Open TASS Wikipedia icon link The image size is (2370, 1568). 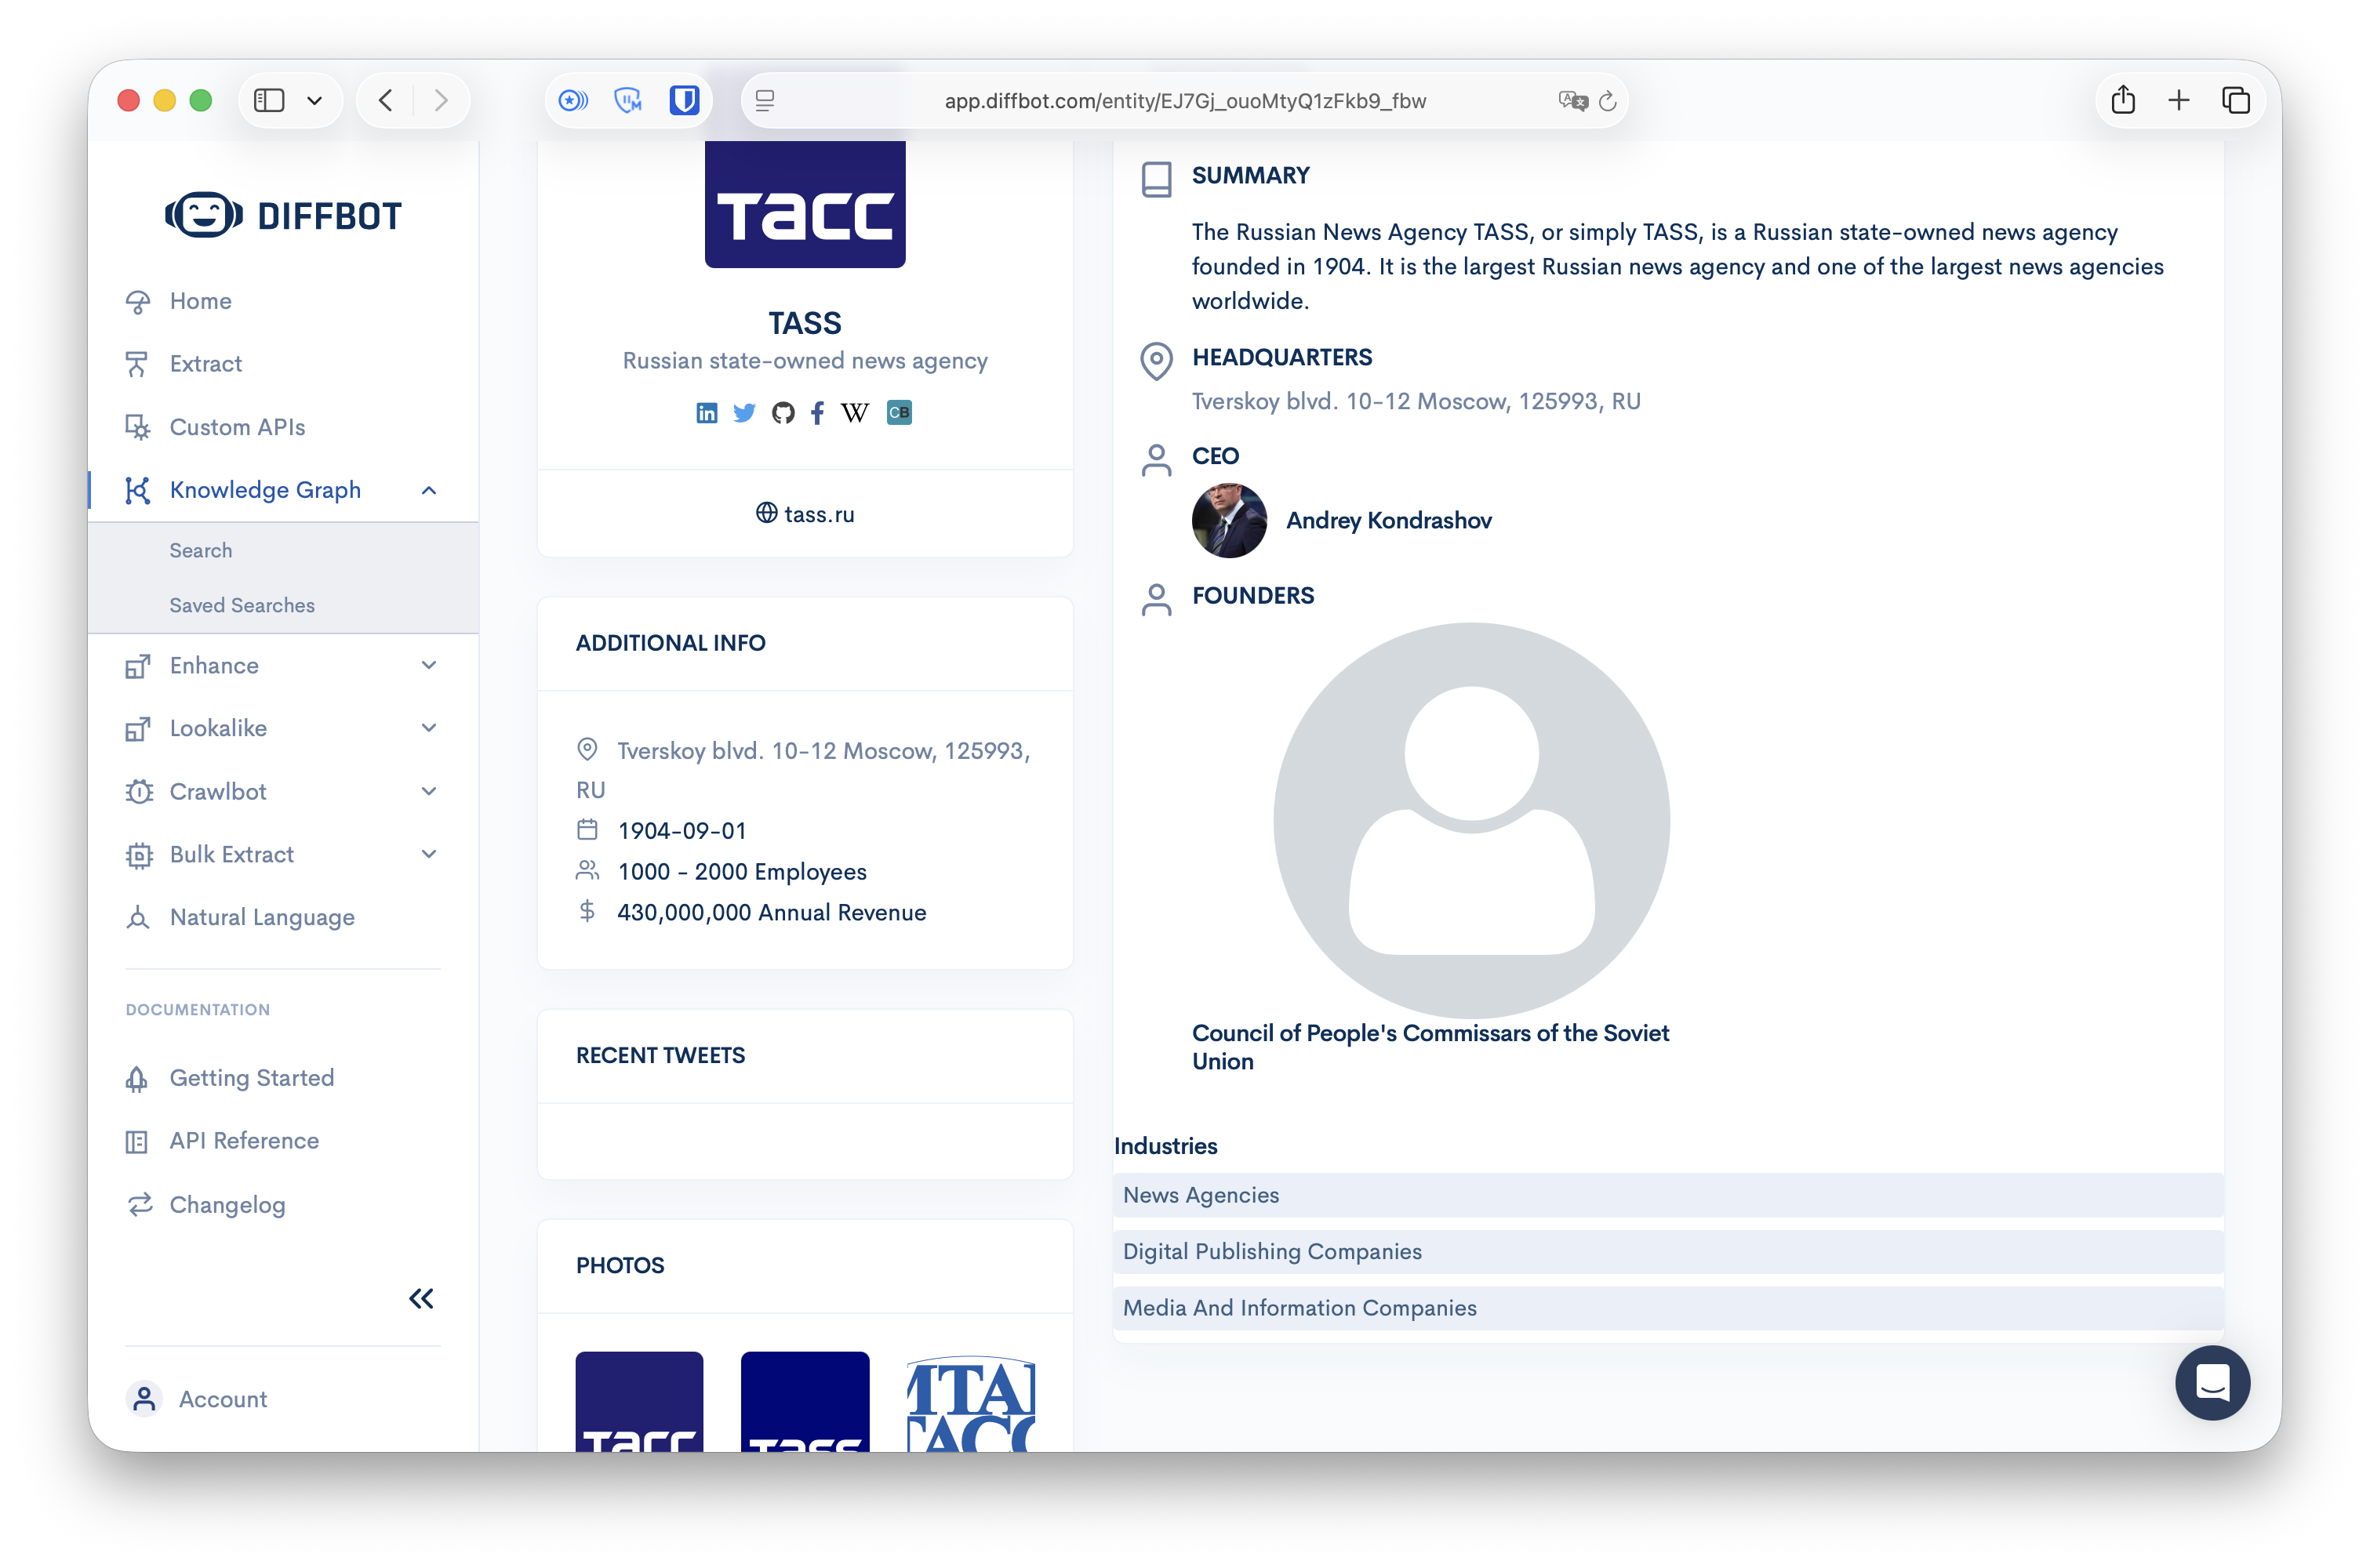(855, 413)
